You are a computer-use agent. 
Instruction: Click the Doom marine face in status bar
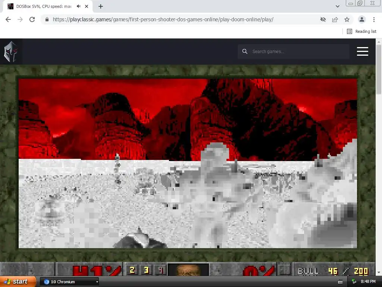click(x=188, y=270)
